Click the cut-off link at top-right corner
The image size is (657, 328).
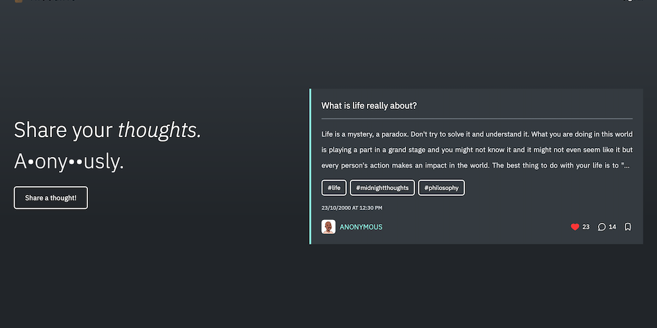[x=632, y=1]
